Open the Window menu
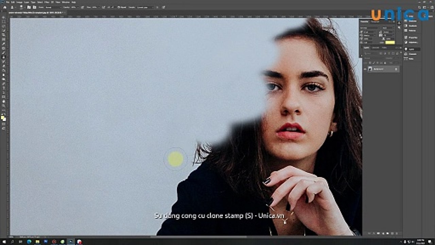Image resolution: width=435 pixels, height=245 pixels. [x=66, y=2]
